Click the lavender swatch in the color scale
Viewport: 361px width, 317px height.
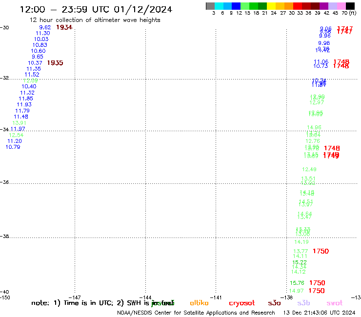coord(333,6)
